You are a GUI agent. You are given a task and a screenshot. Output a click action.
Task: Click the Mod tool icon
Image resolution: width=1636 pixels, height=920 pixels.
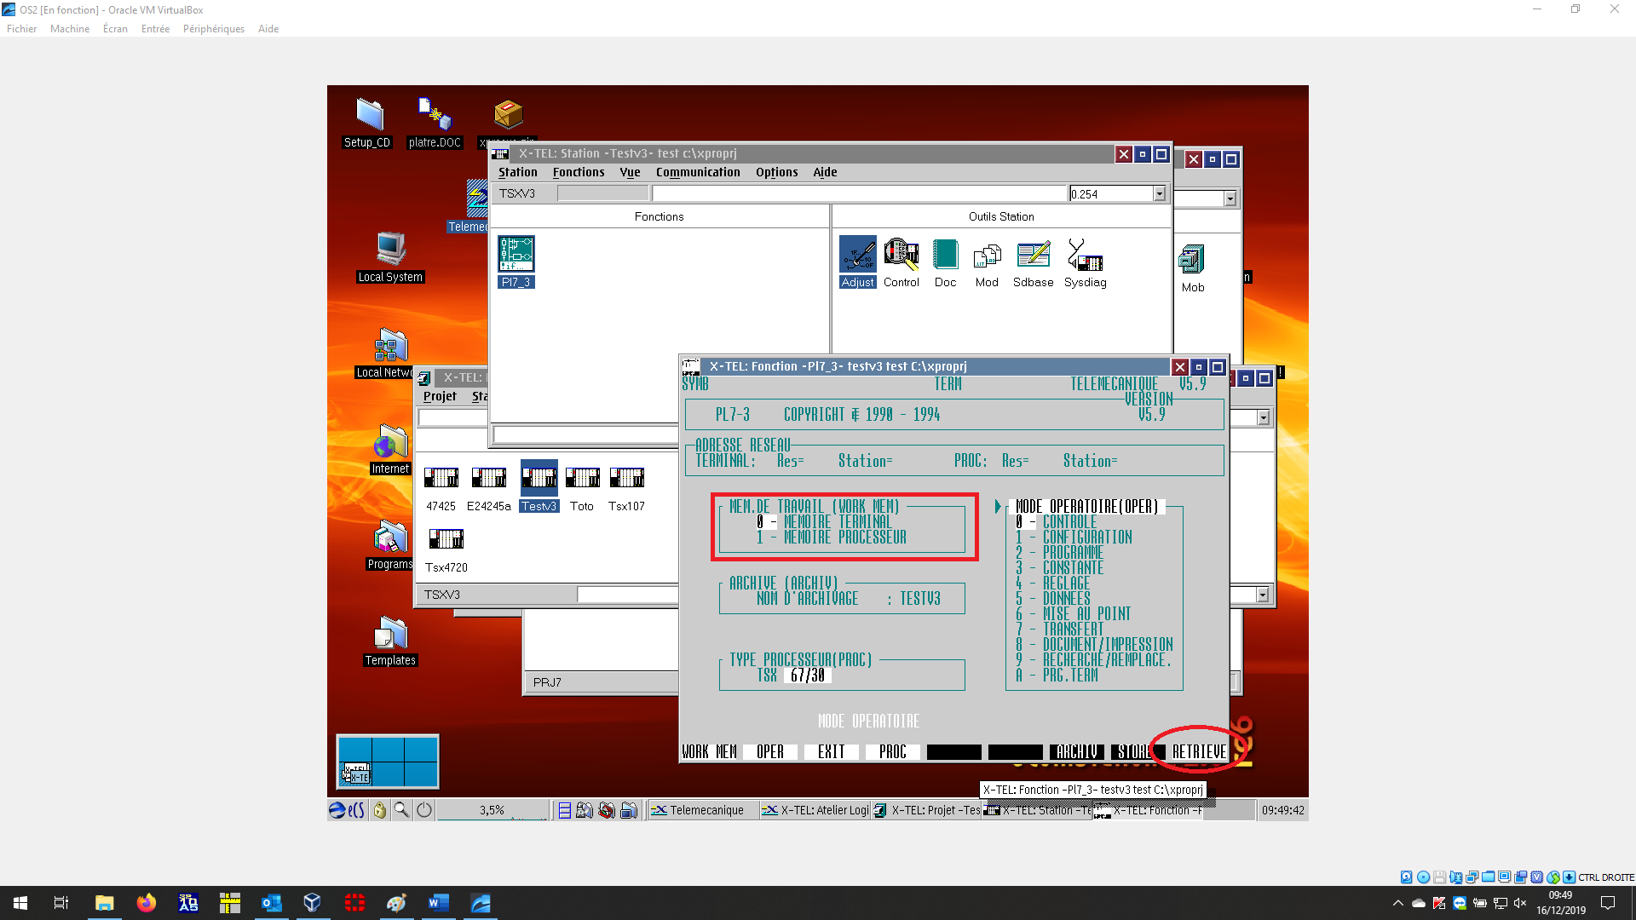987,256
